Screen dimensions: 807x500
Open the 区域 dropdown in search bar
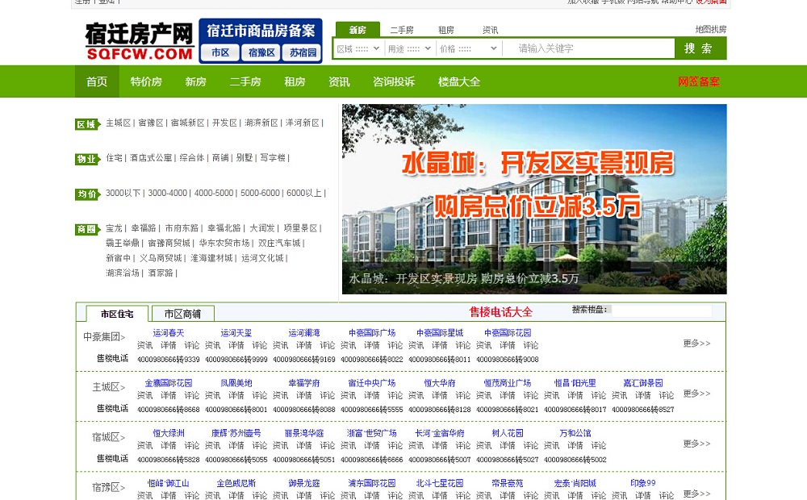click(x=358, y=49)
